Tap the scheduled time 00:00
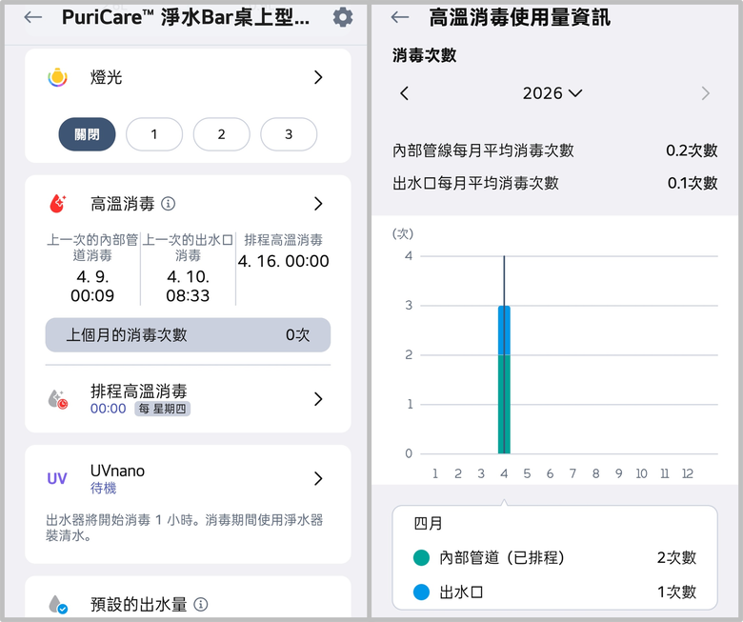Screen dimensions: 743x622 pos(108,409)
